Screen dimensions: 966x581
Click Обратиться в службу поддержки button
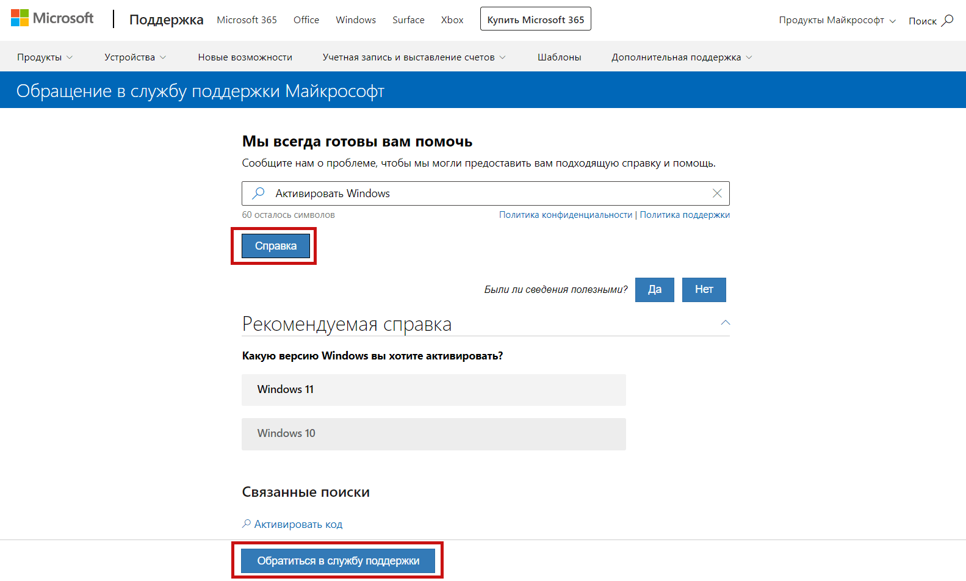point(338,561)
